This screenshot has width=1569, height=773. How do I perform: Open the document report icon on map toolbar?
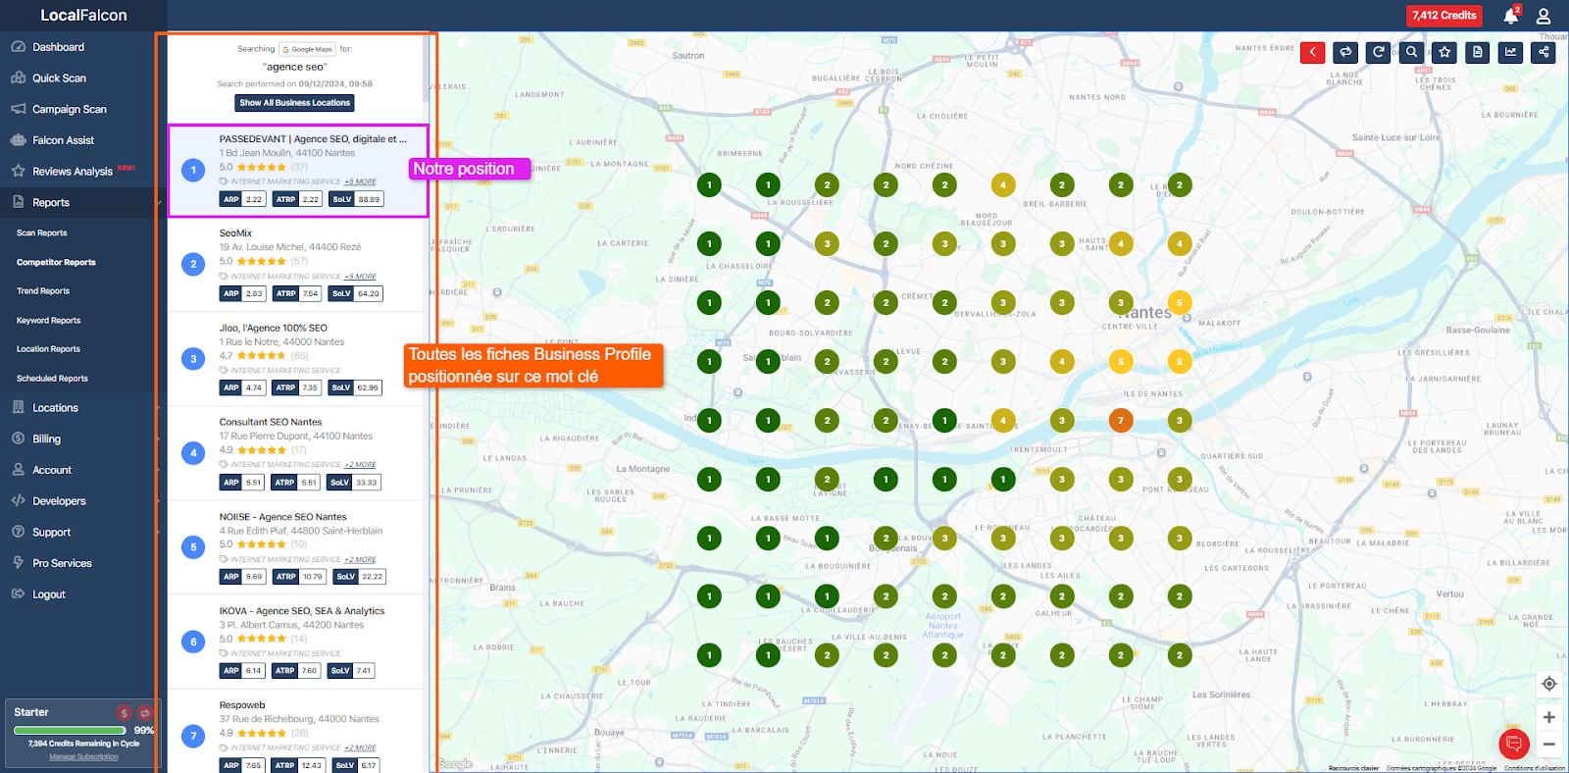1478,52
